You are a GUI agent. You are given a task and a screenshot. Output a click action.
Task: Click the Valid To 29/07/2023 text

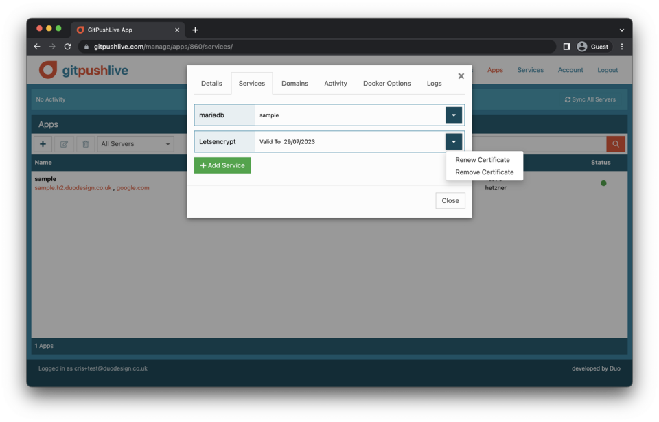pos(287,141)
